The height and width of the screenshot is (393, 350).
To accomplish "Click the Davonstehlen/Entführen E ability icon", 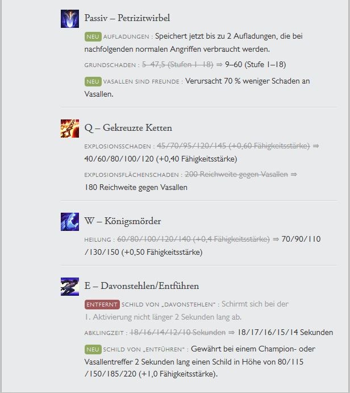I will 69,287.
